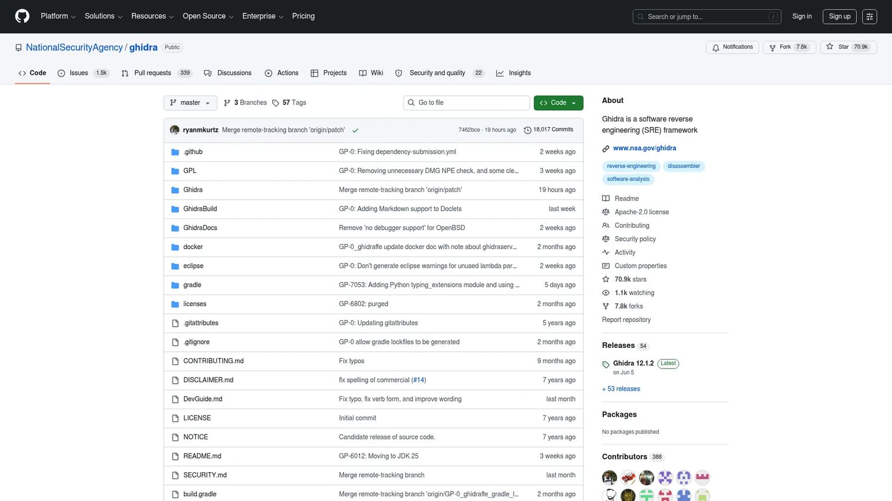Screen dimensions: 892x501
Task: Click the reverse-engineering topic tag
Action: click(631, 166)
